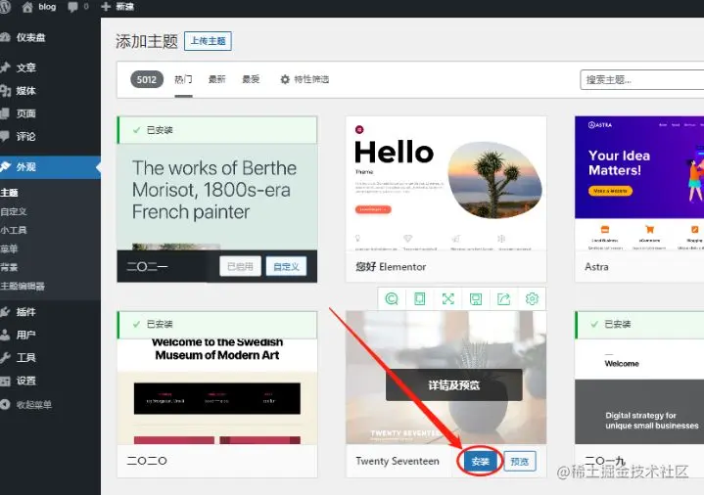Viewport: 704px width, 495px height.
Task: Open the 主题编辑器 submenu item
Action: tap(23, 286)
